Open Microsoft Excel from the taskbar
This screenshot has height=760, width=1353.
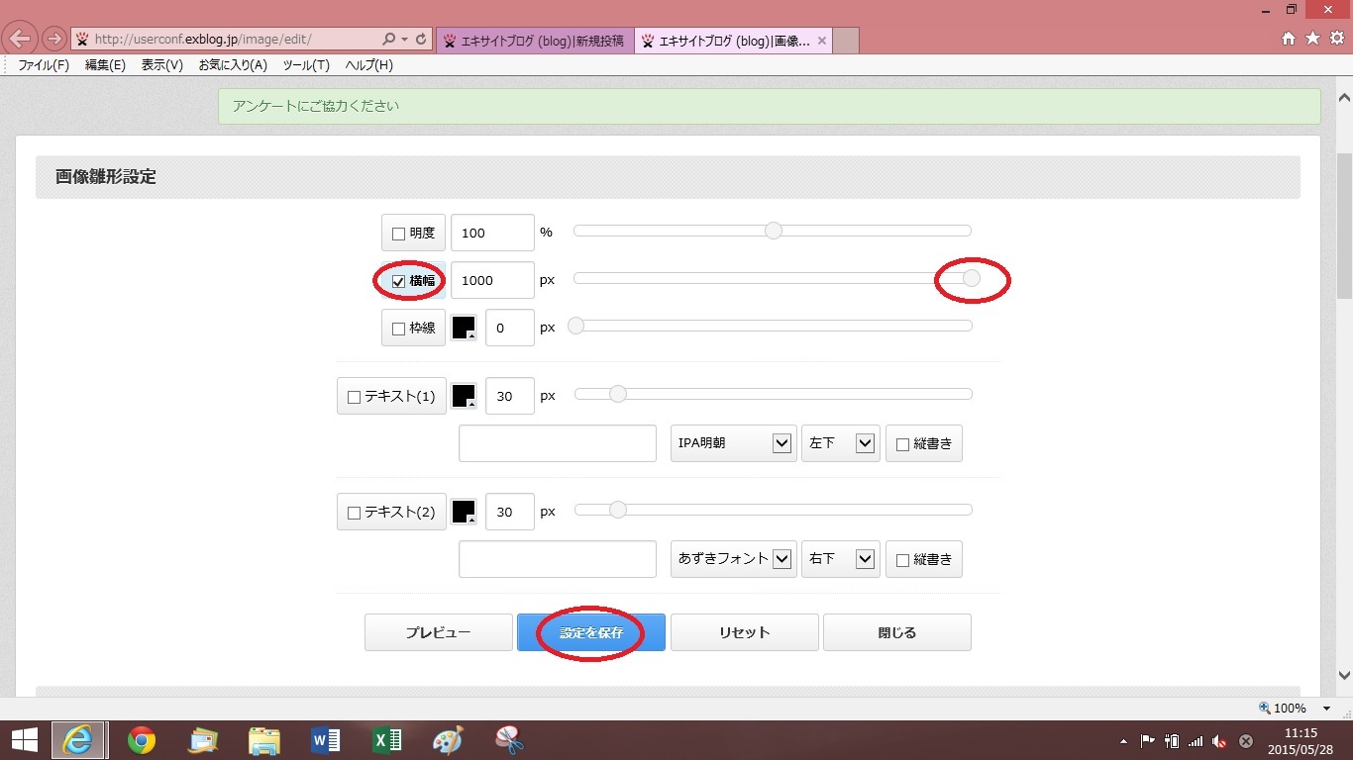(386, 739)
